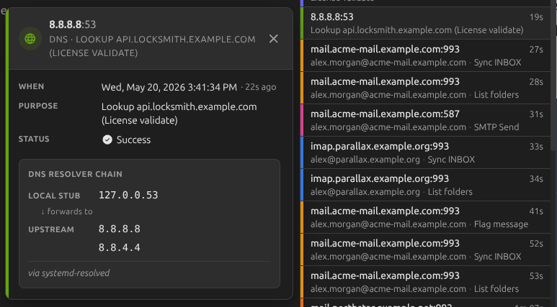Open the 8.8.8.8:53 license validate entry
The image size is (557, 307).
(426, 23)
